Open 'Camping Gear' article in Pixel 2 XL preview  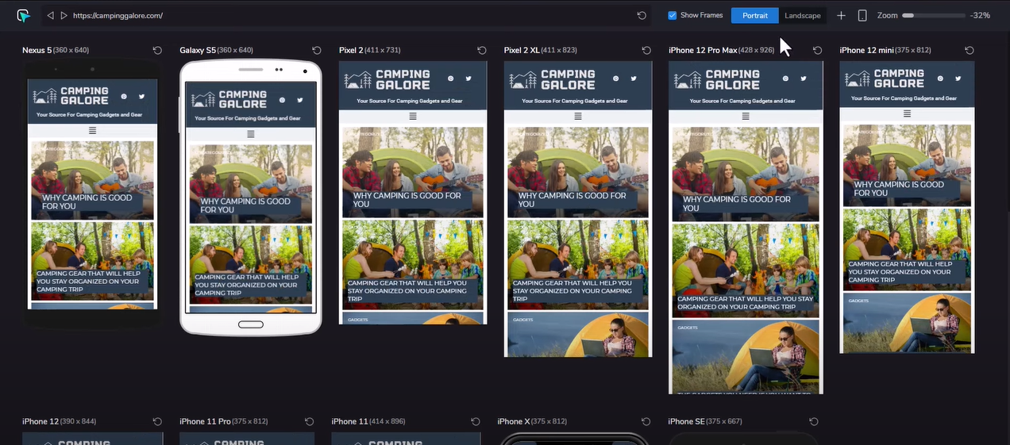point(578,264)
